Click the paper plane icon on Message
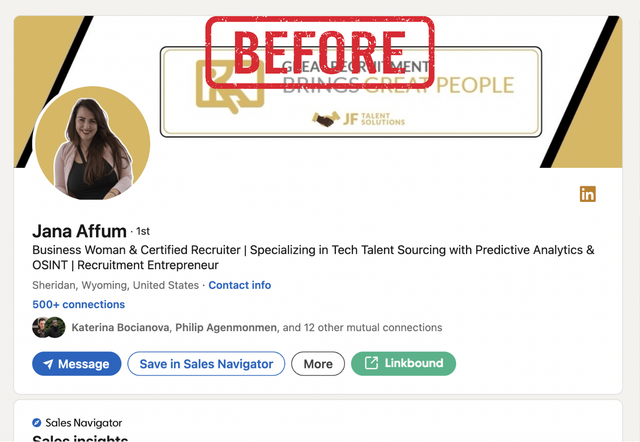The image size is (640, 442). click(48, 364)
